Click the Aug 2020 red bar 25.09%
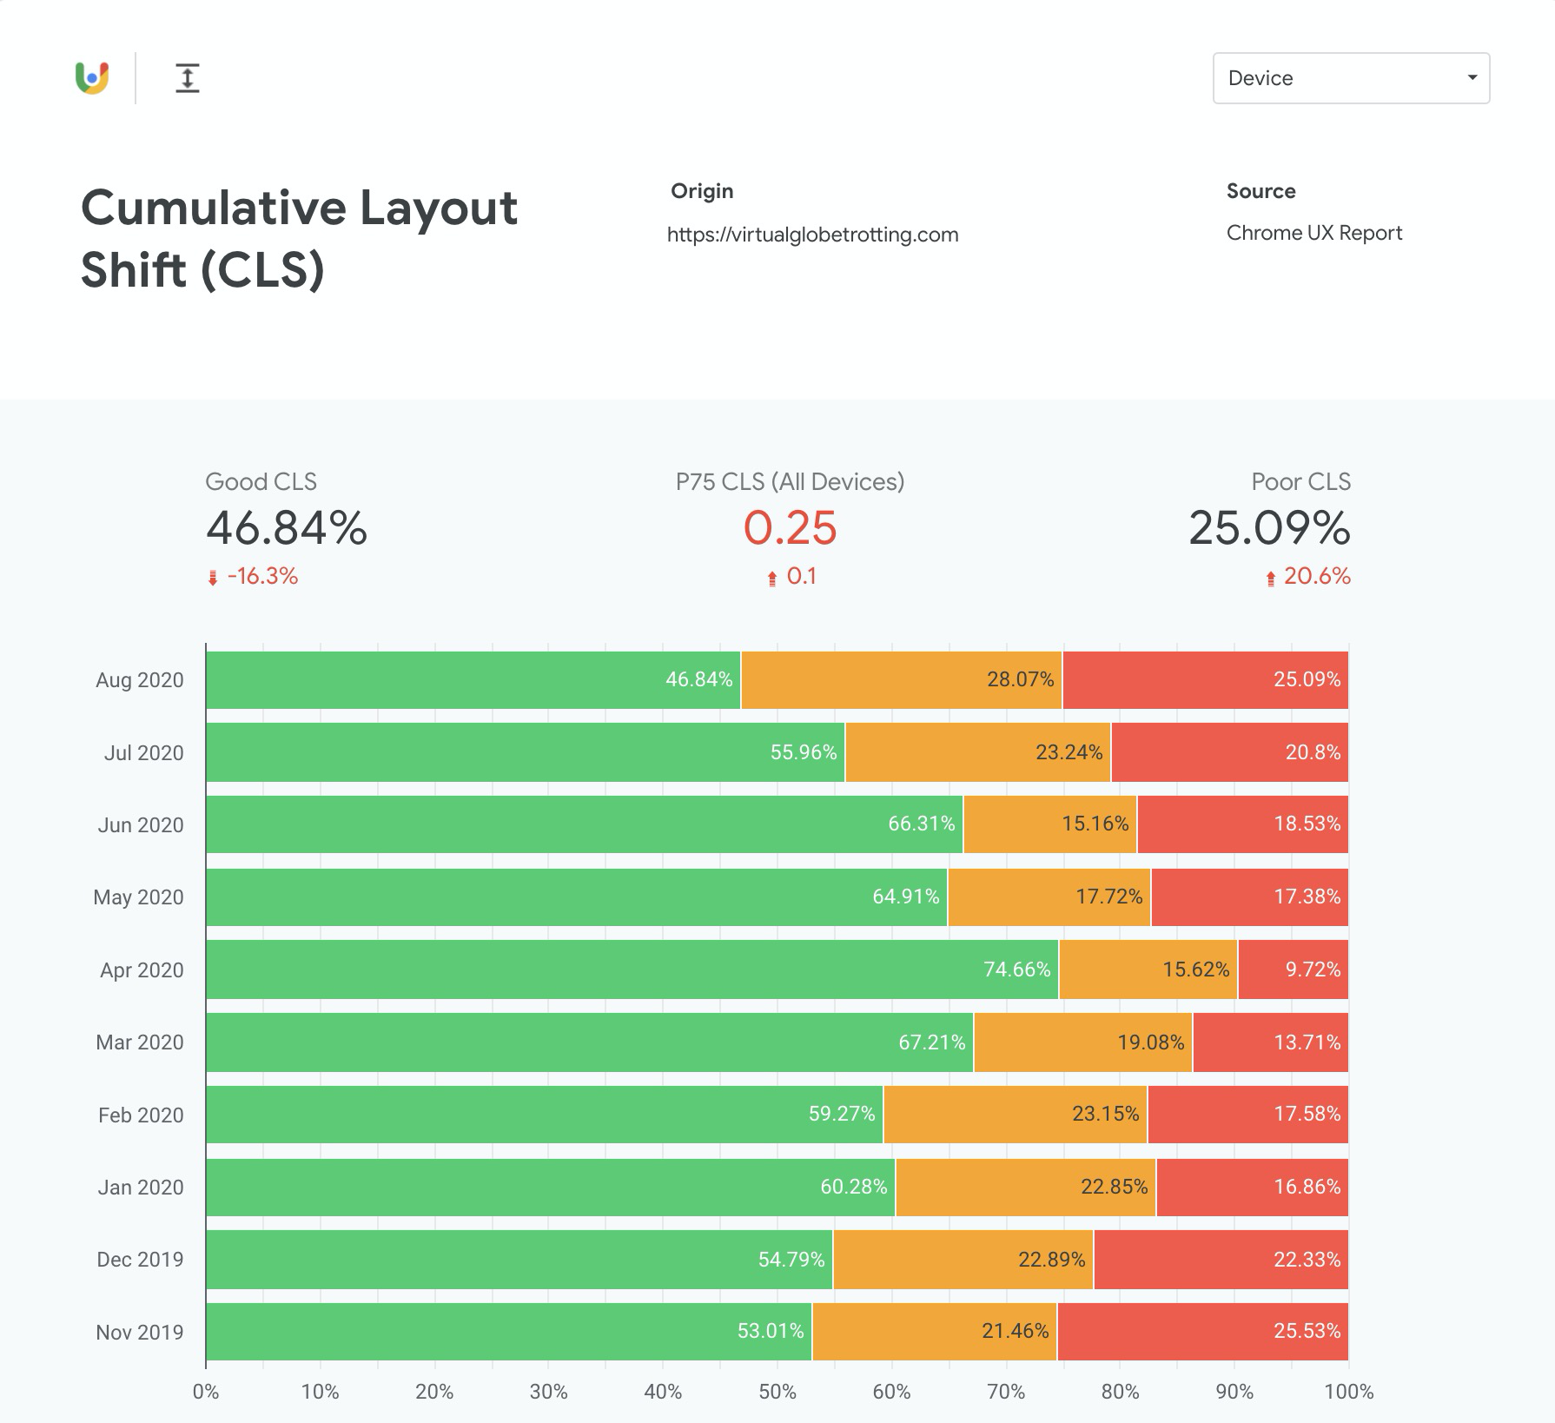This screenshot has height=1423, width=1555. [x=1206, y=679]
